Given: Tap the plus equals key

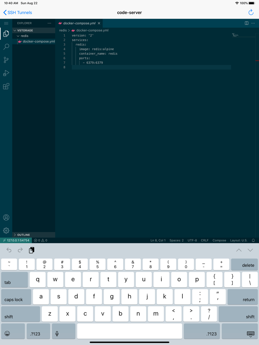Looking at the screenshot, I should (x=221, y=264).
